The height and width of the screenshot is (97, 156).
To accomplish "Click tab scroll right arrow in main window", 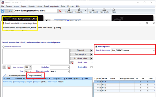I will click(49, 20).
